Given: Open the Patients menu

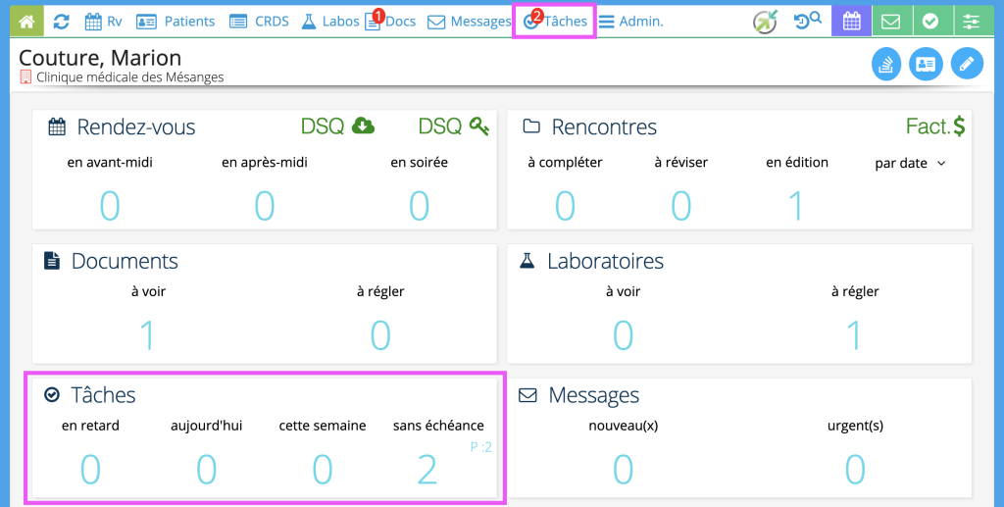Looking at the screenshot, I should [x=175, y=22].
